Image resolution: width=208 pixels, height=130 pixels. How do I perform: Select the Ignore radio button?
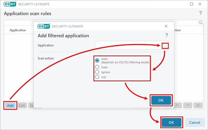(x=97, y=72)
